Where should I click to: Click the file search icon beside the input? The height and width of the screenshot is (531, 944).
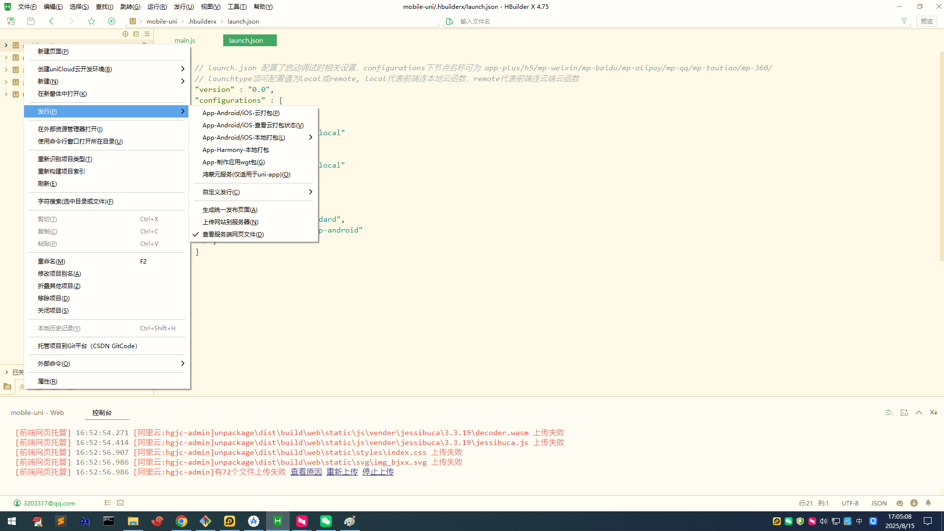(450, 21)
